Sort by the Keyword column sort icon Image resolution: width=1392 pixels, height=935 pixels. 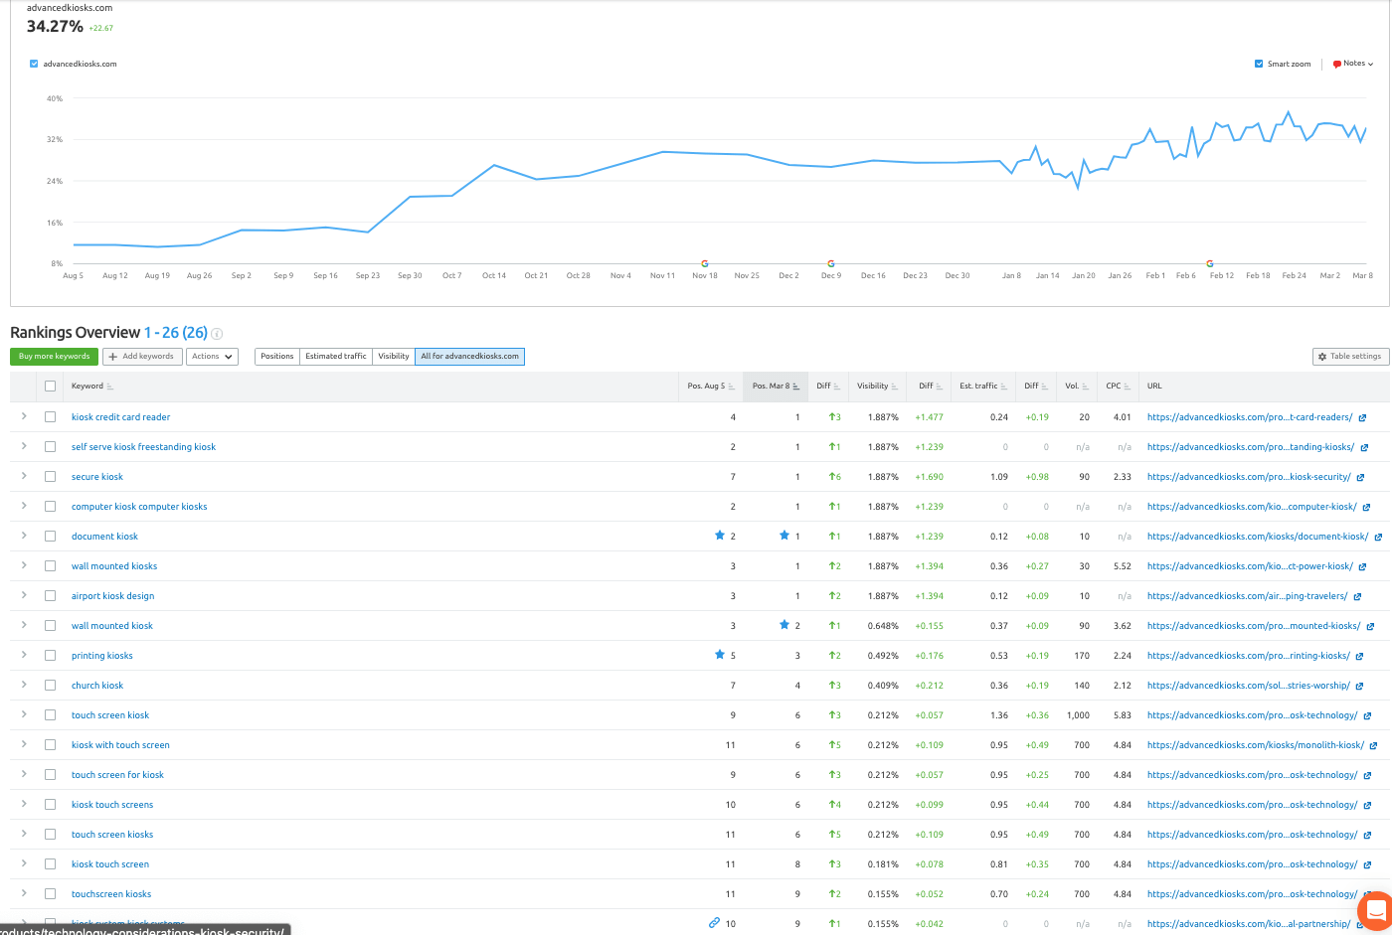[x=110, y=387]
